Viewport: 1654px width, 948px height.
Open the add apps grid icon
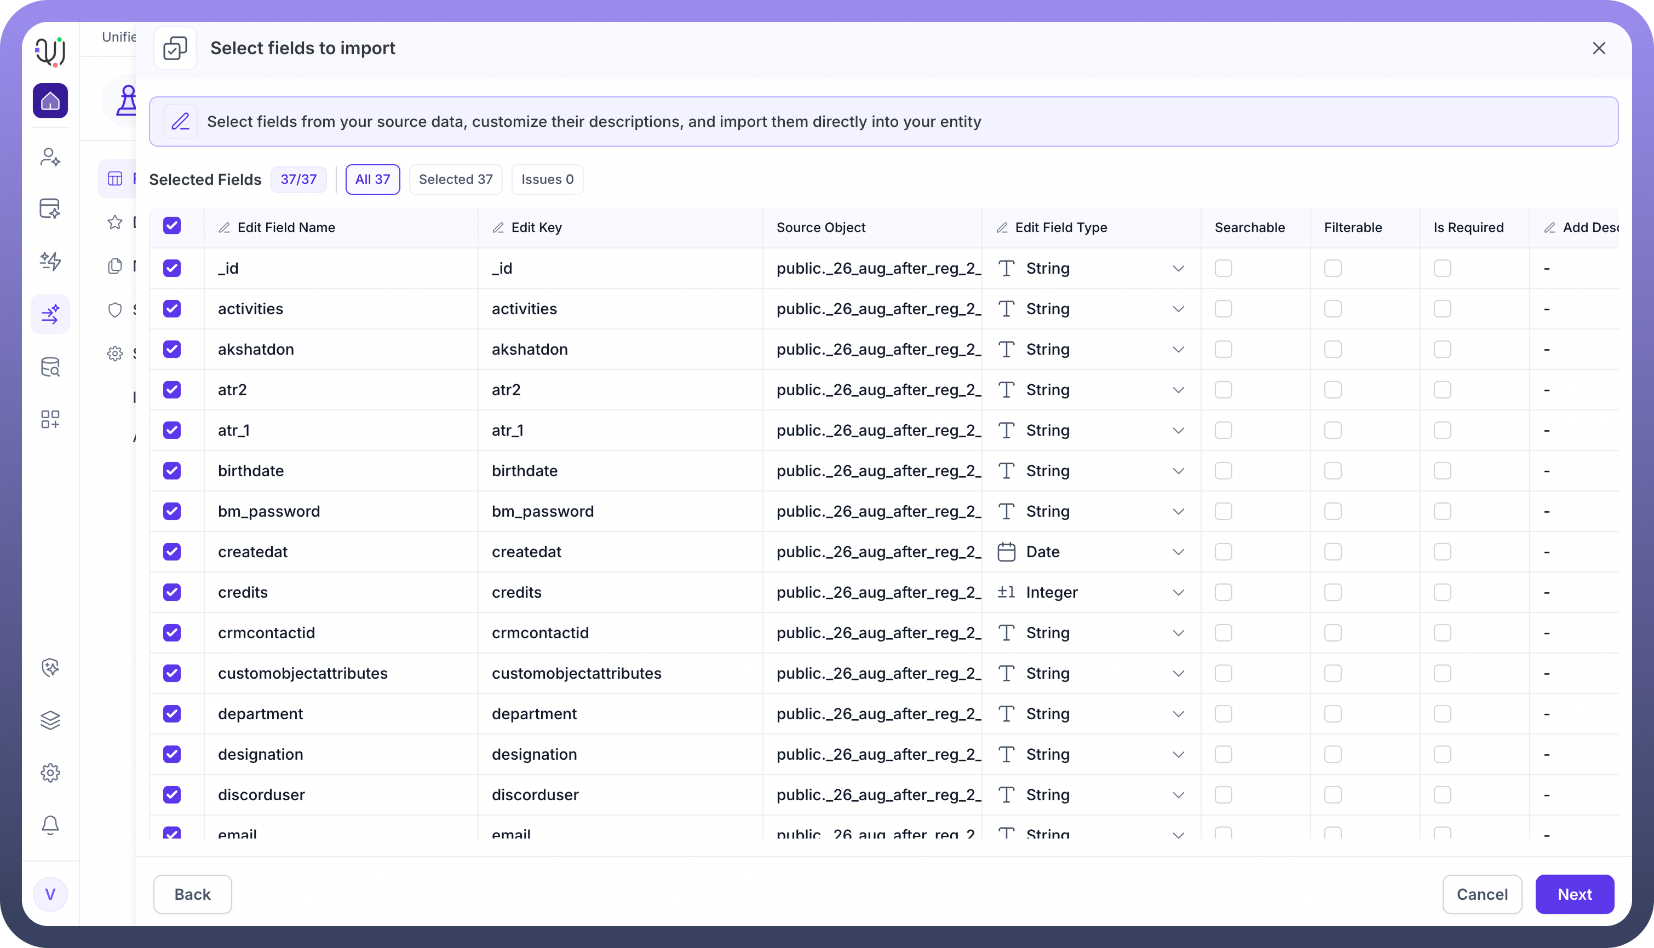[50, 419]
